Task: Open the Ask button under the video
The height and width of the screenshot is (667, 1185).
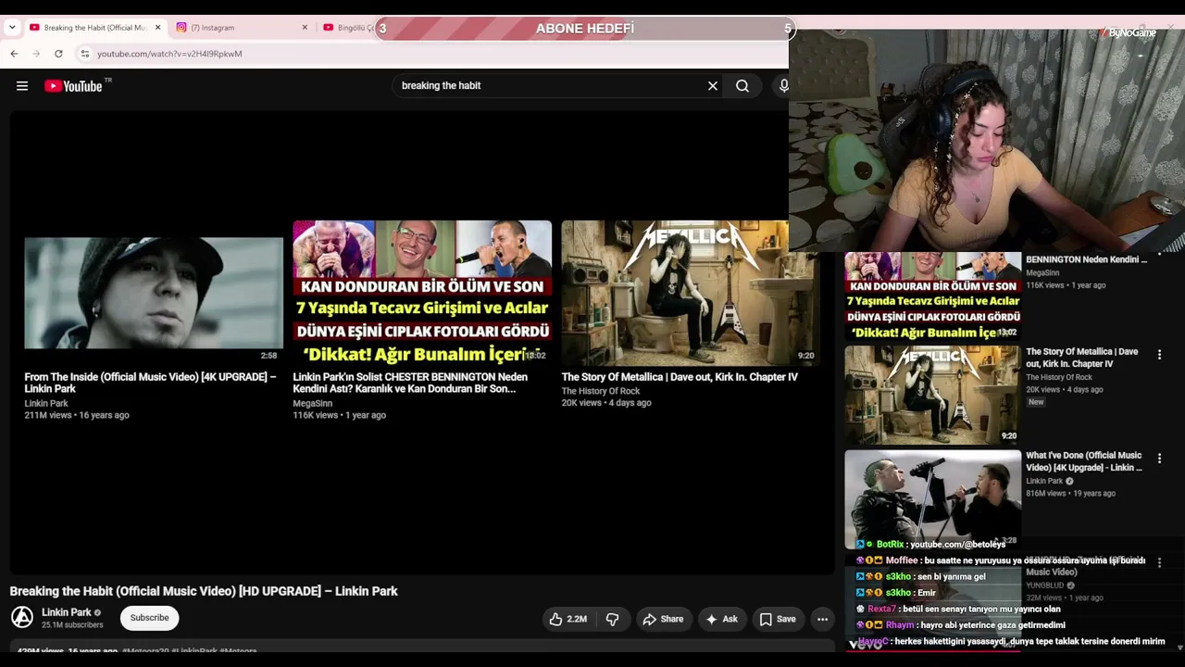Action: (721, 619)
